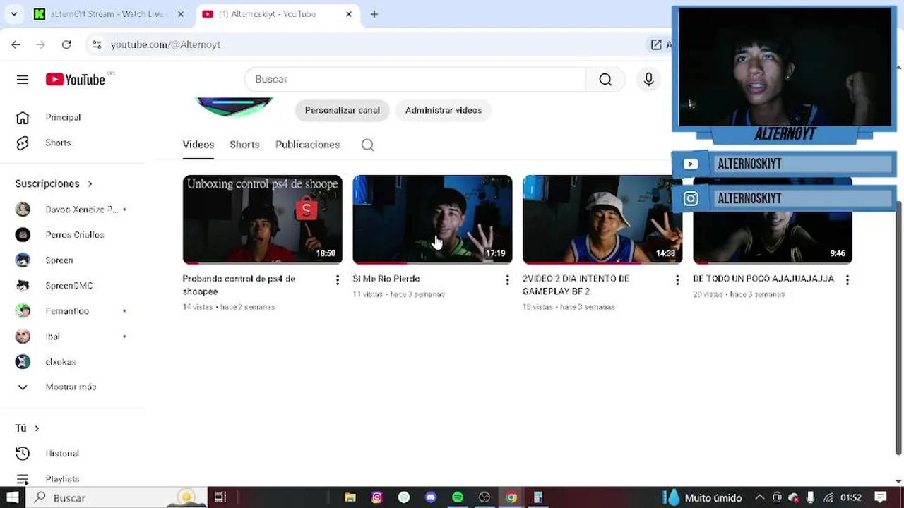This screenshot has height=508, width=904.
Task: Show hidden system tray icons
Action: point(759,497)
